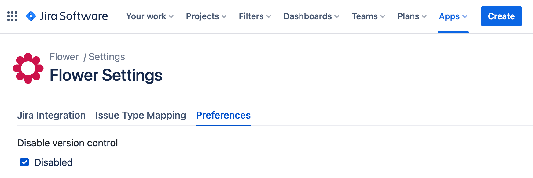Uncheck the Disabled version control checkbox

tap(24, 162)
